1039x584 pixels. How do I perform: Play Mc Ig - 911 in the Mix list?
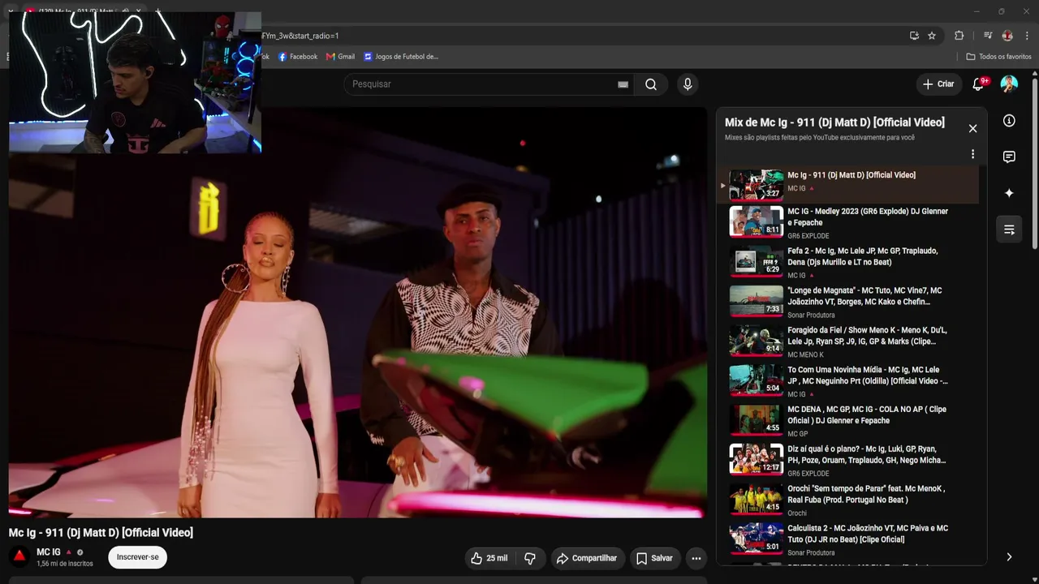click(x=847, y=184)
